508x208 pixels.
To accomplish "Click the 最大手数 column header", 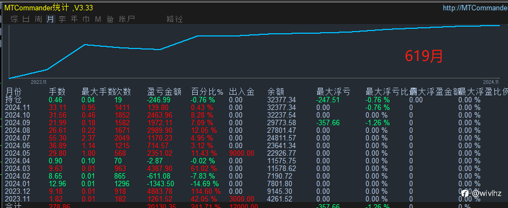I will (x=98, y=92).
